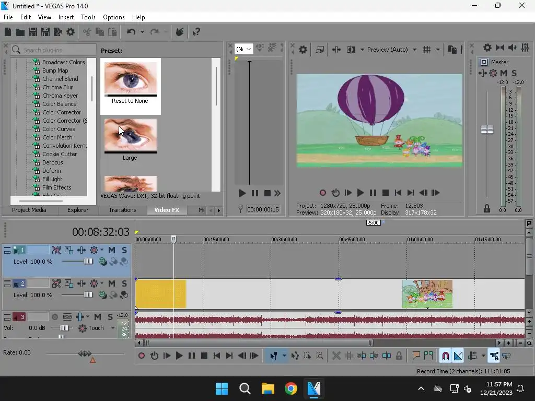Copy preview snapshot to clipboard icon
This screenshot has height=401, width=535.
(x=452, y=50)
